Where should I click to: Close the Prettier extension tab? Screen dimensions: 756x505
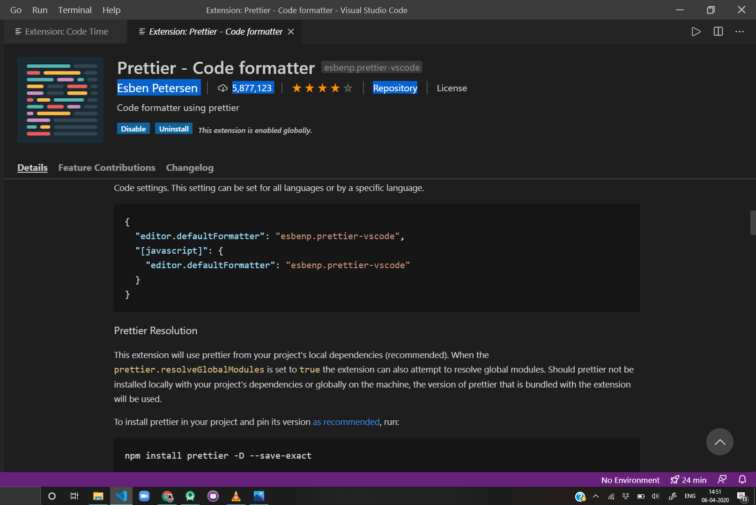291,31
